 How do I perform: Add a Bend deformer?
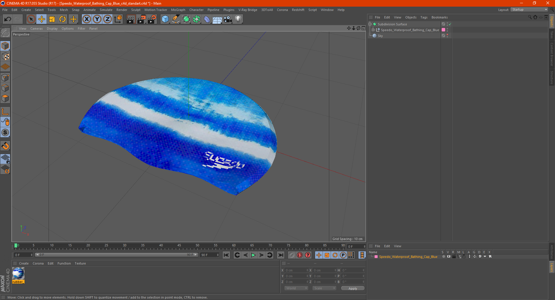(x=207, y=19)
